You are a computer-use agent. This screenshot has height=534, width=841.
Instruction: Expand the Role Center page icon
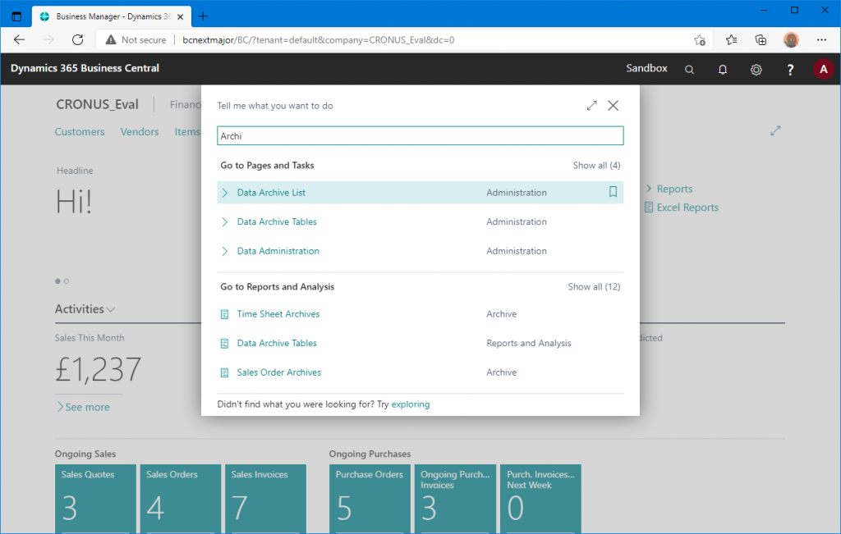pos(775,130)
